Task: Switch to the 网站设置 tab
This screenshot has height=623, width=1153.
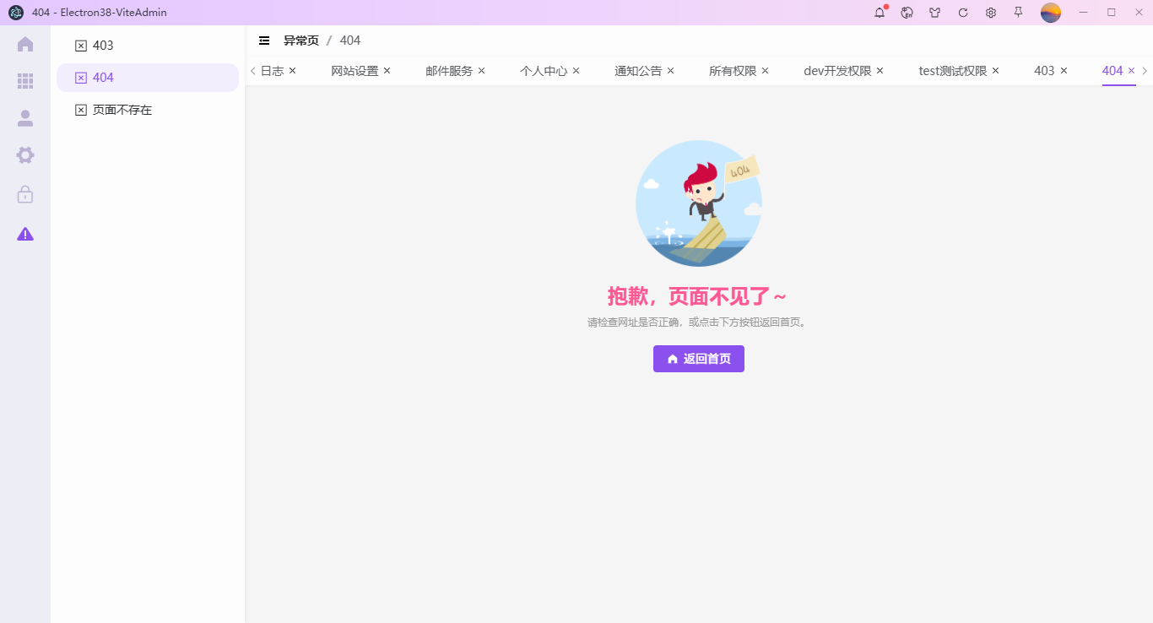Action: point(355,71)
